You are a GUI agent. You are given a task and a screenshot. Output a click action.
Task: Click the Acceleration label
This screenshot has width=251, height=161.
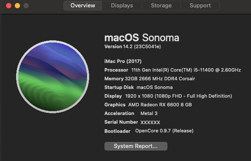point(119,113)
